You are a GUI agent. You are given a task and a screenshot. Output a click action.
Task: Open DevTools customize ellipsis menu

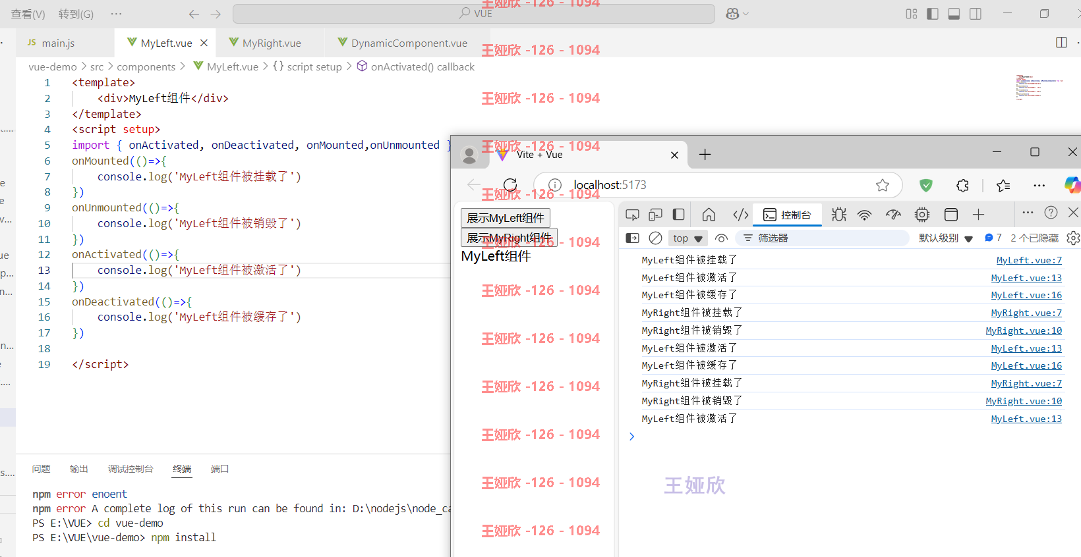coord(1028,213)
